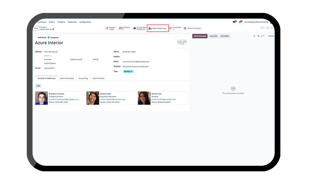Select the Individual radio option

[36, 37]
